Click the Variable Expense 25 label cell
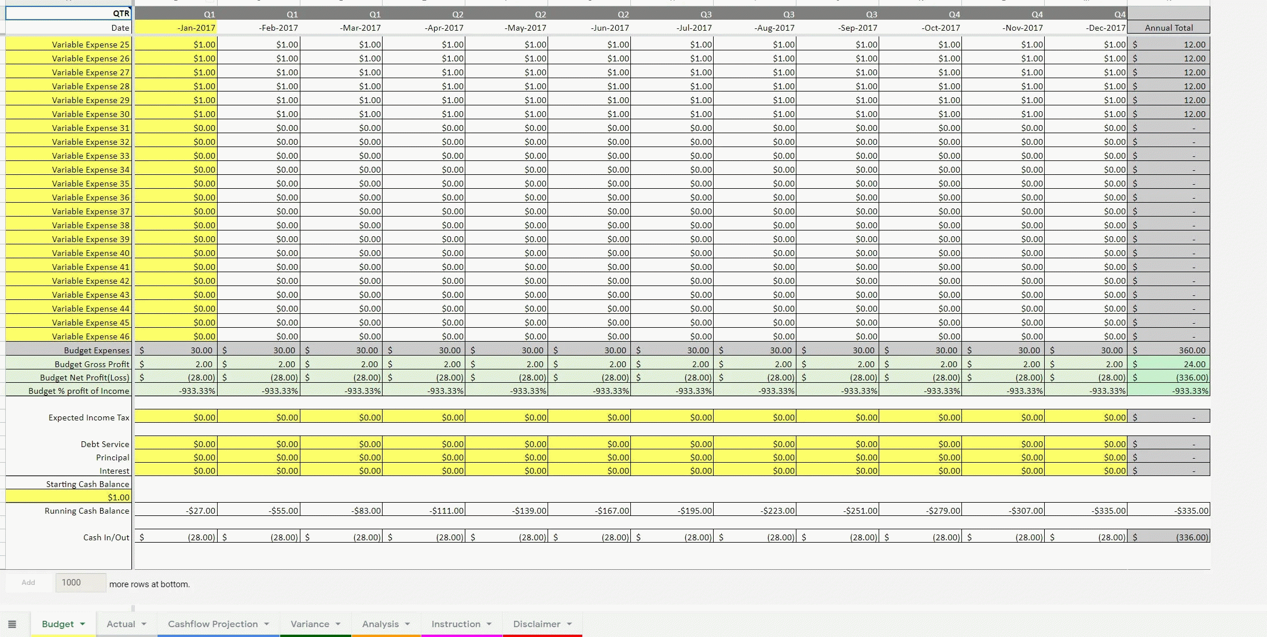This screenshot has width=1267, height=637. tap(68, 44)
